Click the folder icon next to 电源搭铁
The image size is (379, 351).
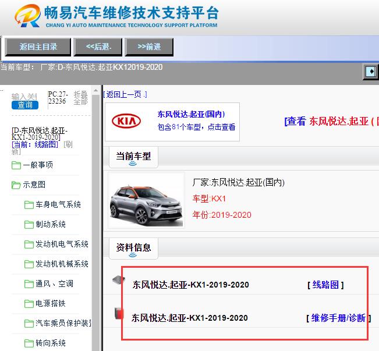pyautogui.click(x=29, y=304)
